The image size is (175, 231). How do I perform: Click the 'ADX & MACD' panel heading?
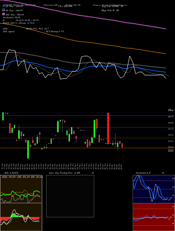pyautogui.click(x=11, y=173)
